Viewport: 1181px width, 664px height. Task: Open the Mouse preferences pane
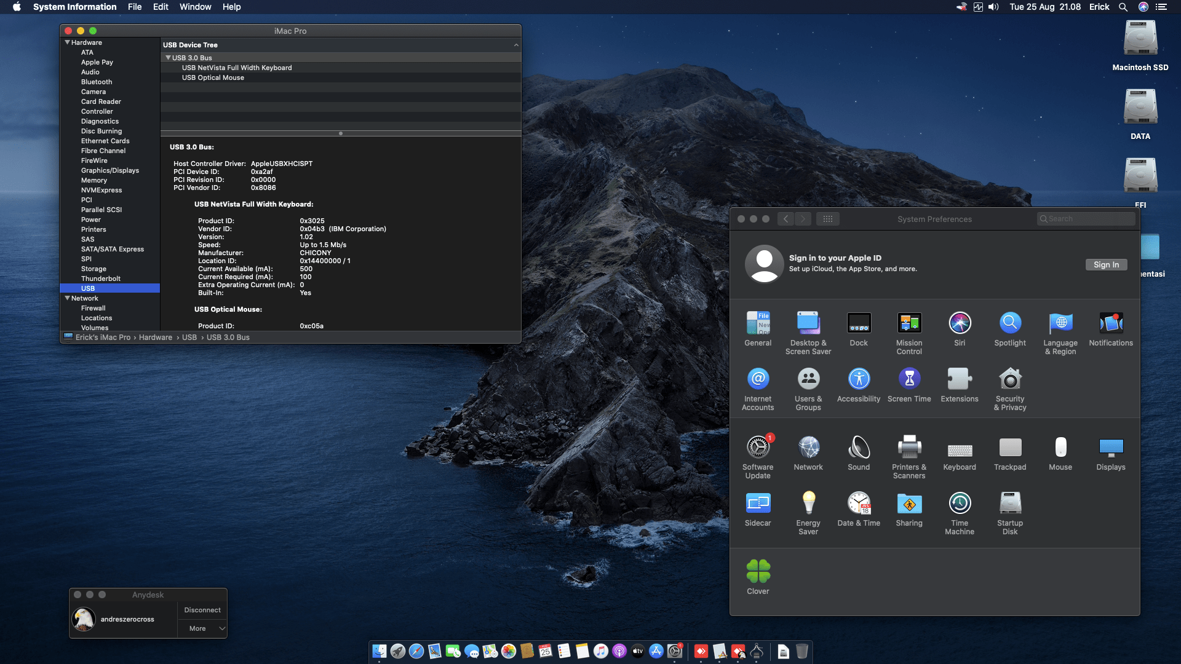click(1060, 453)
